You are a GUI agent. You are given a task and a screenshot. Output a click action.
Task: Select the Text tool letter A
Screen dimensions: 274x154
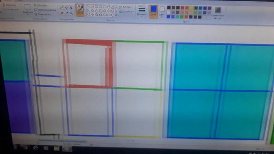[71, 8]
